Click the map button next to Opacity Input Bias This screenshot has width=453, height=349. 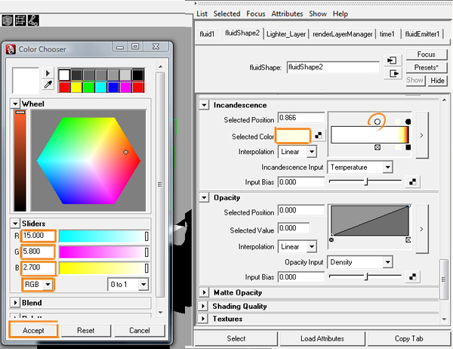click(412, 277)
